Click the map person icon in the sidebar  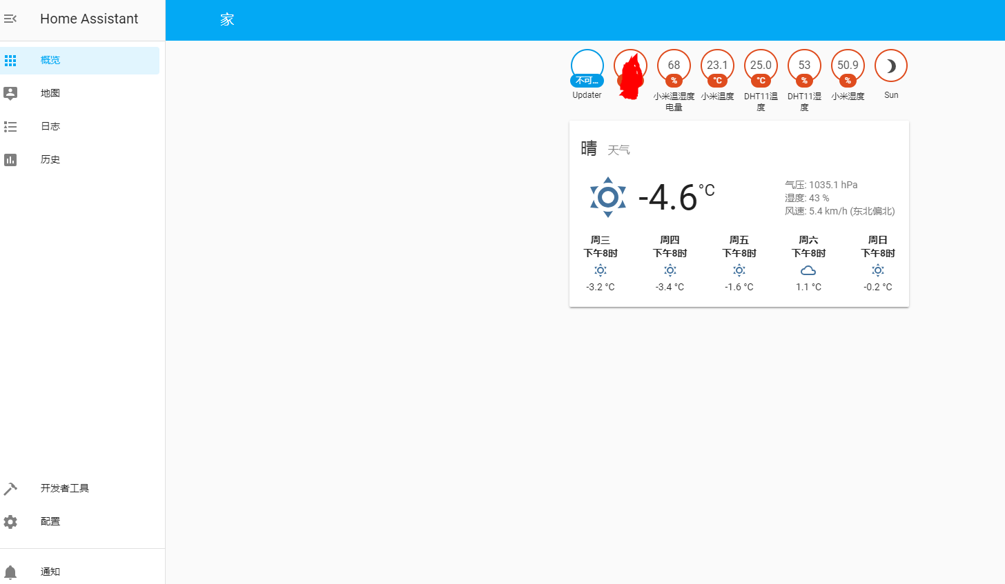(10, 94)
